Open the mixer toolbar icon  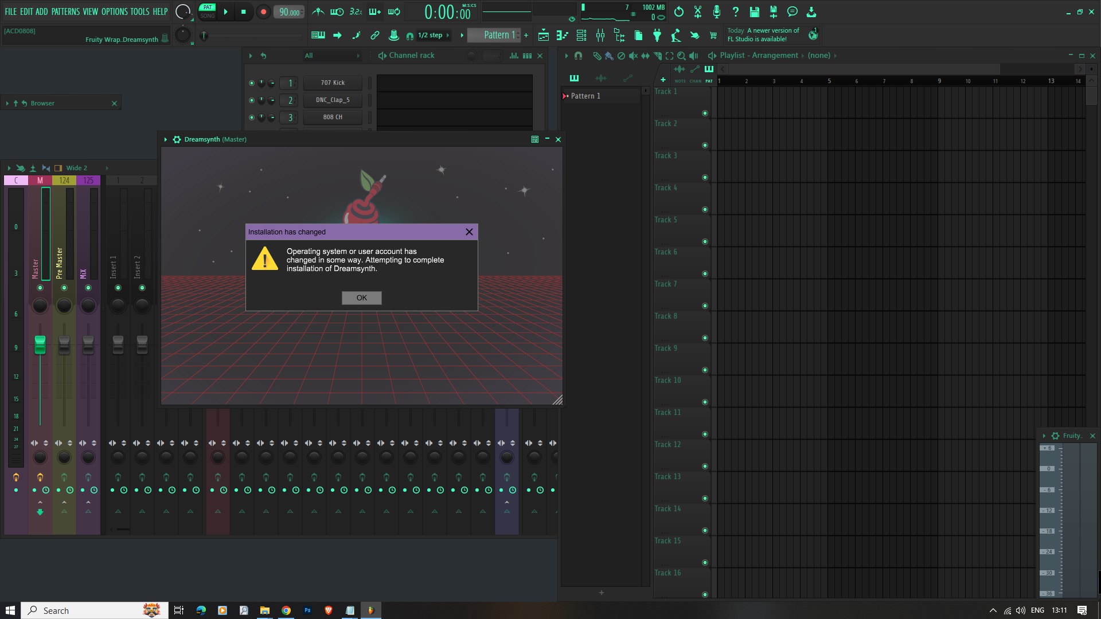(x=600, y=36)
